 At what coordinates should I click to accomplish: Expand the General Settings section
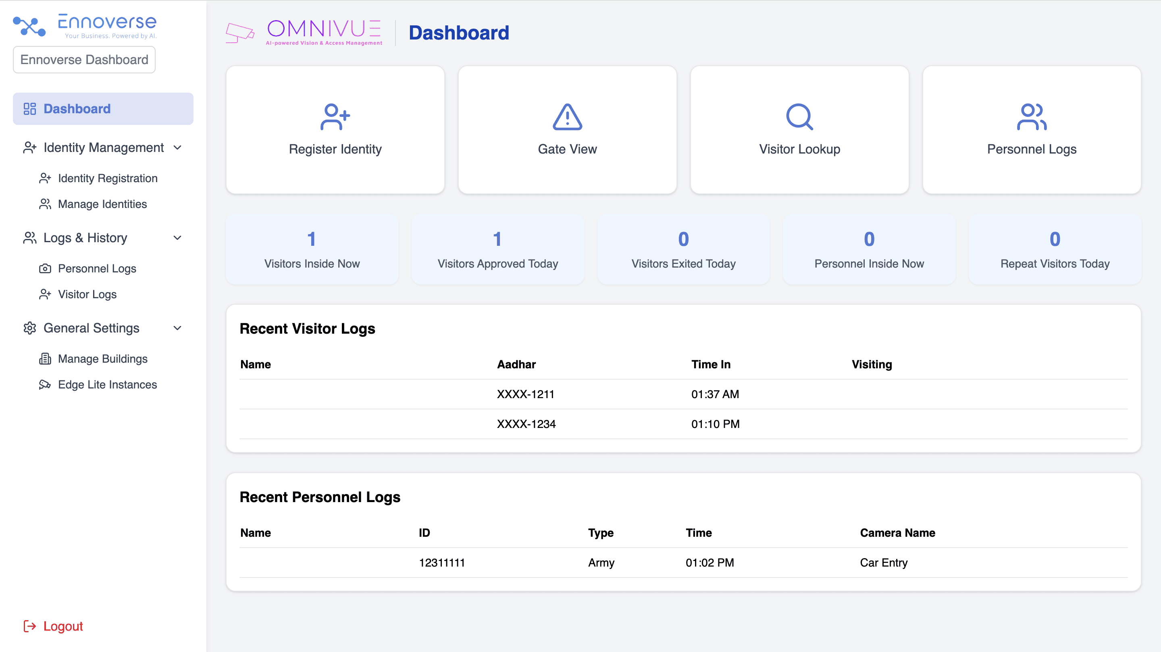tap(177, 328)
